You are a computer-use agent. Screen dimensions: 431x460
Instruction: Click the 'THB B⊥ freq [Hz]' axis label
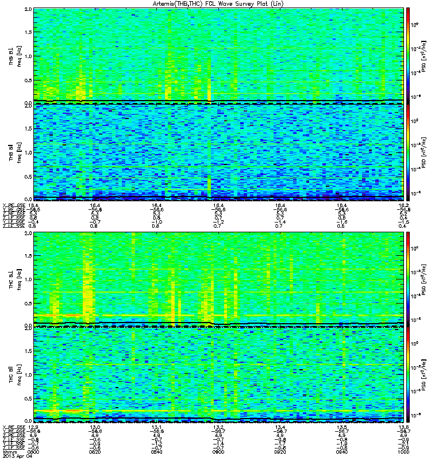click(16, 56)
